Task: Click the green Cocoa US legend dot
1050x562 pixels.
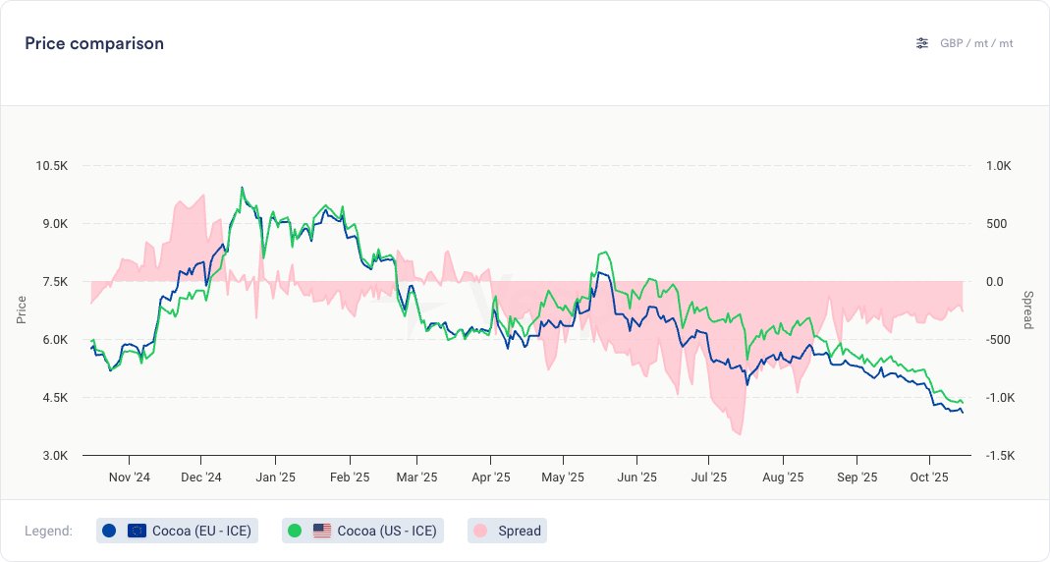Action: click(295, 531)
